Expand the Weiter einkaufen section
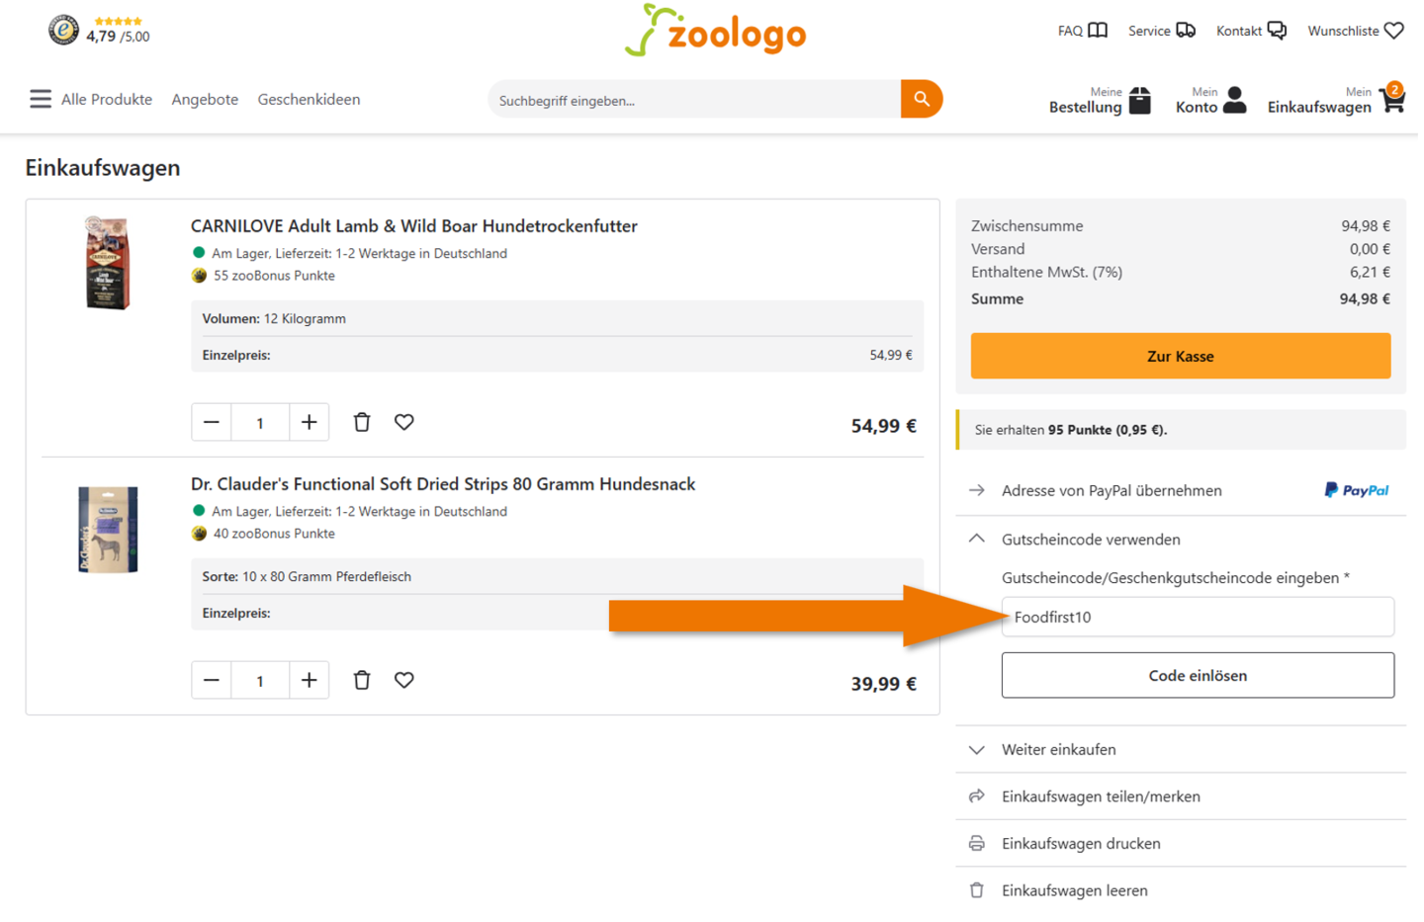Screen dimensions: 1424x922 tap(1058, 750)
